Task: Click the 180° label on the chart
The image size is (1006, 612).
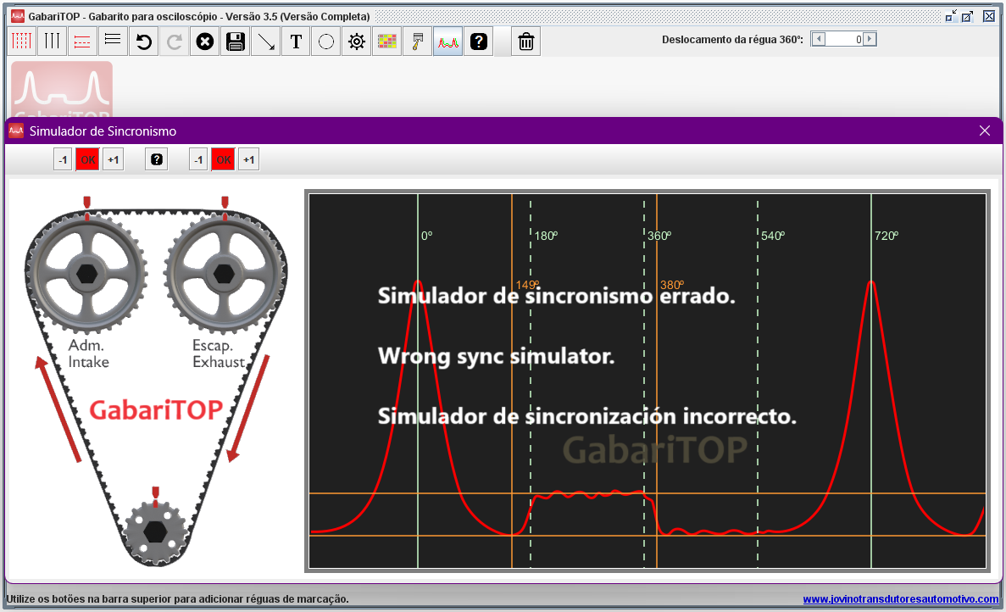Action: (546, 236)
